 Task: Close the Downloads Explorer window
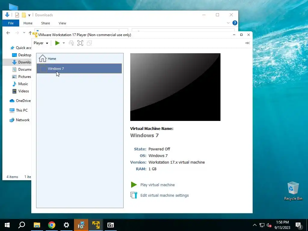231,15
